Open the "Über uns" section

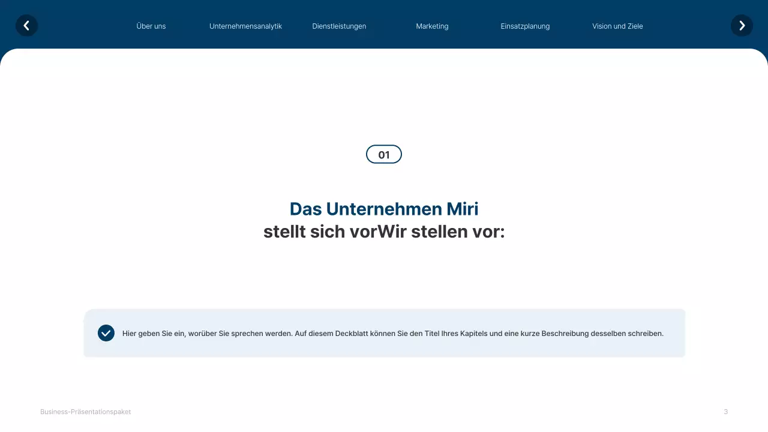(151, 26)
